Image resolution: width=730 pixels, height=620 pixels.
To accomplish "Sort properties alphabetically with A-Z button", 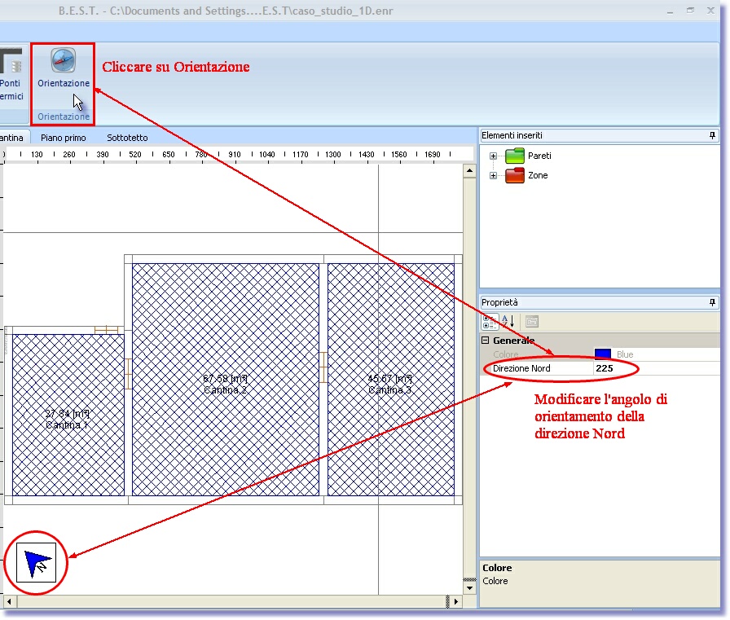I will tap(506, 321).
